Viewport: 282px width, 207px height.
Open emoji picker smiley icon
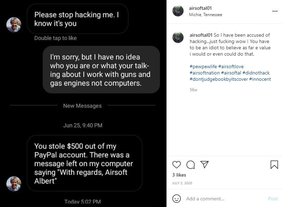tap(177, 199)
